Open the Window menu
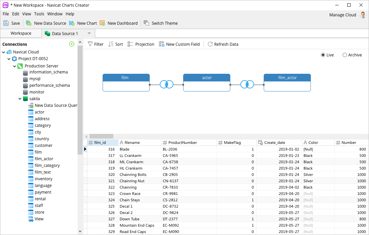The height and width of the screenshot is (235, 369). coord(55,14)
